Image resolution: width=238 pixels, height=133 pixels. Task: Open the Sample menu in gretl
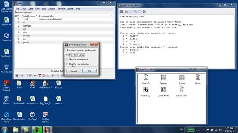52,9
